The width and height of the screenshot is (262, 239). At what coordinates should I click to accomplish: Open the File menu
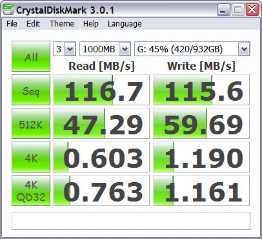(12, 24)
